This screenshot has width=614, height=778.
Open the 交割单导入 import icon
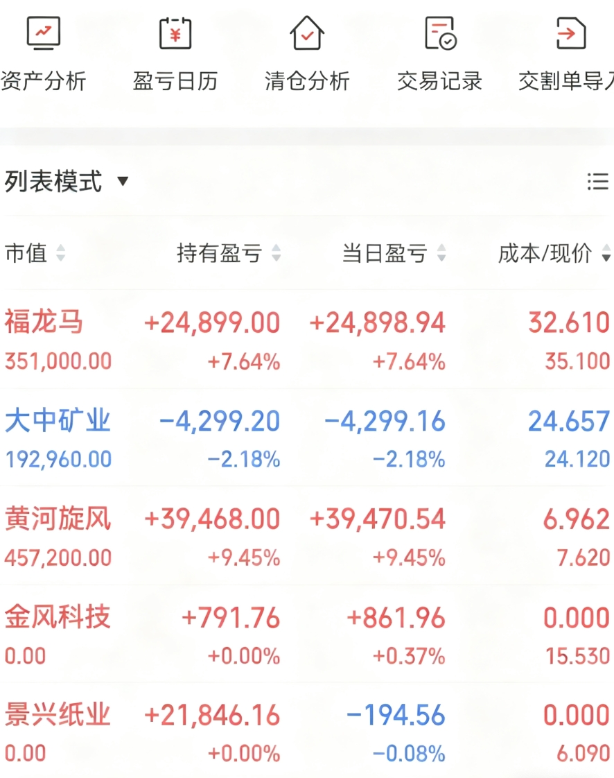pyautogui.click(x=570, y=33)
